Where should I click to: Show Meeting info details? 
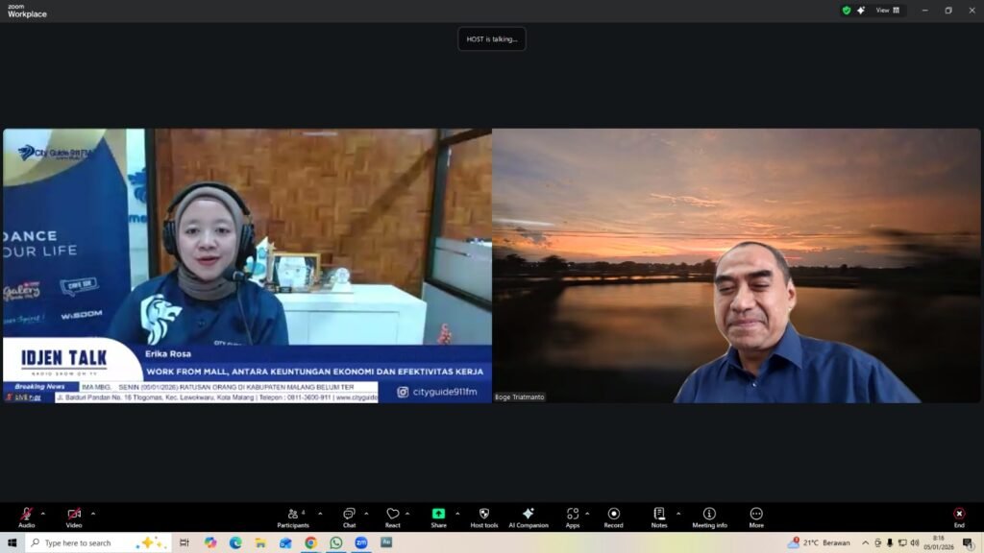[x=709, y=515]
